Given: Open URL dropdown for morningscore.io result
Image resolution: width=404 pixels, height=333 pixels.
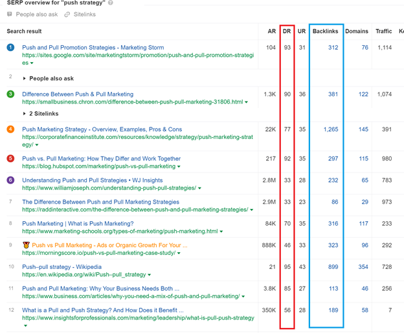Looking at the screenshot, I should [x=179, y=253].
